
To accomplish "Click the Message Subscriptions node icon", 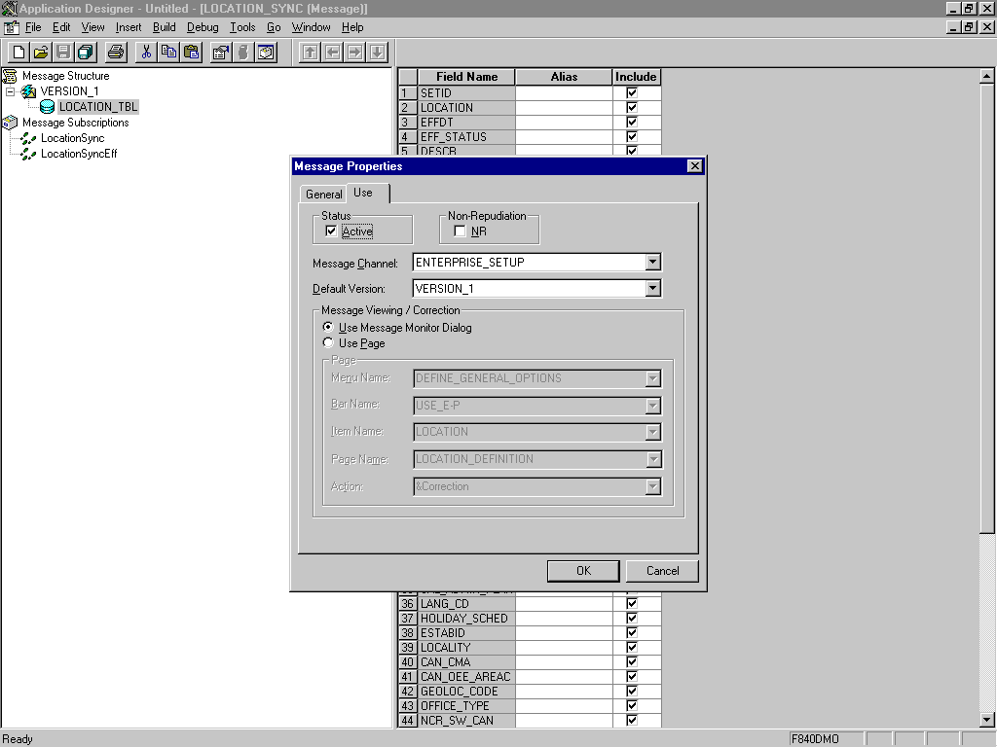I will pyautogui.click(x=10, y=122).
